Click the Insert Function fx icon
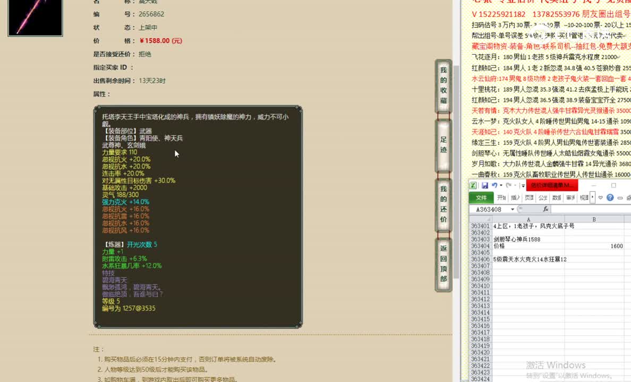 [x=545, y=209]
